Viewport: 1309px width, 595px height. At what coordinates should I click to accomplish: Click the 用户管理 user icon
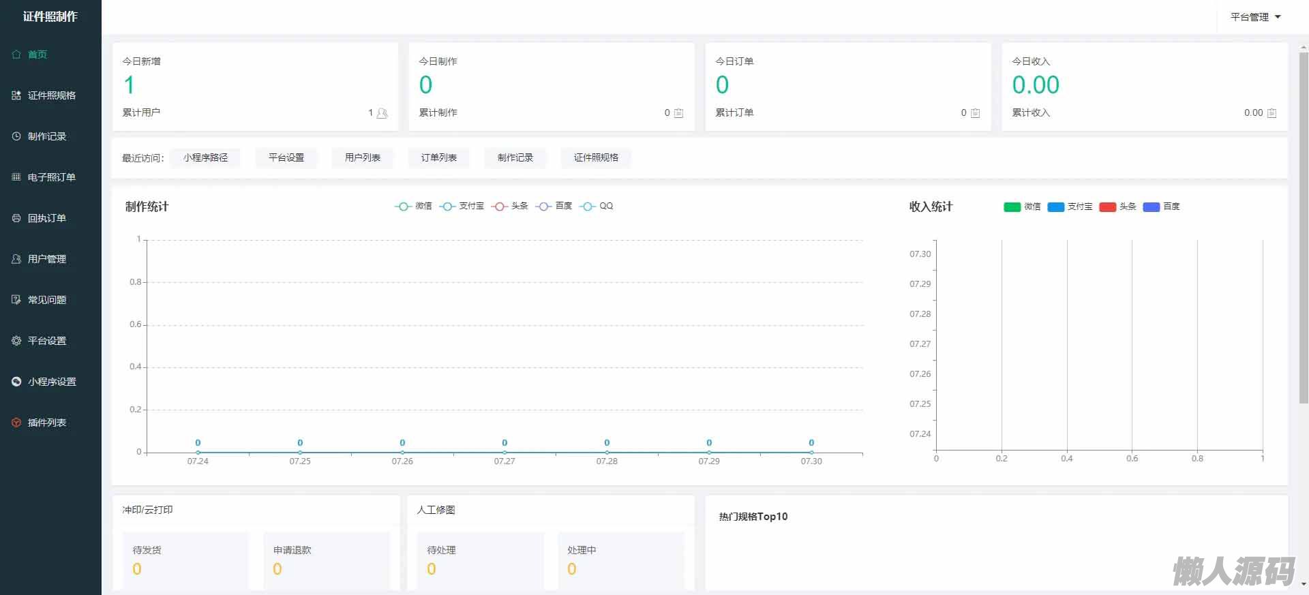(x=16, y=259)
